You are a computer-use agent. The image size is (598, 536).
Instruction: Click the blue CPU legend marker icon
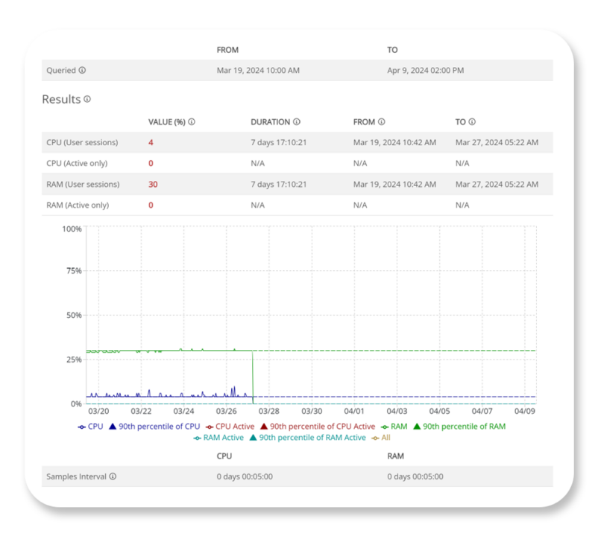tap(82, 426)
